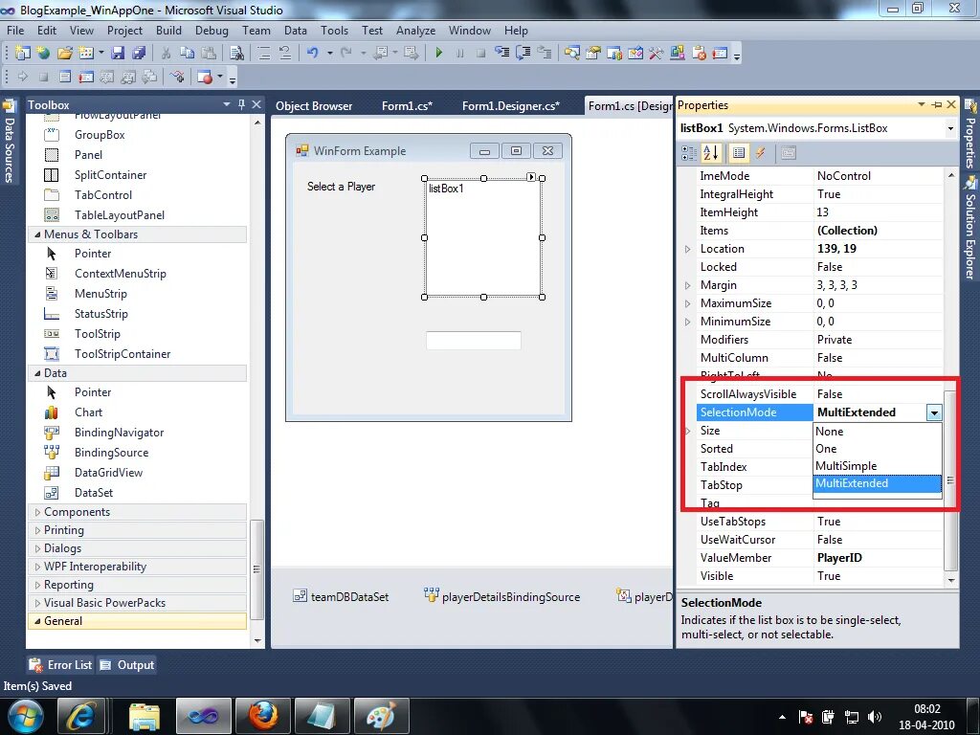Image resolution: width=980 pixels, height=735 pixels.
Task: Open the Data Sources side tab
Action: click(x=9, y=142)
